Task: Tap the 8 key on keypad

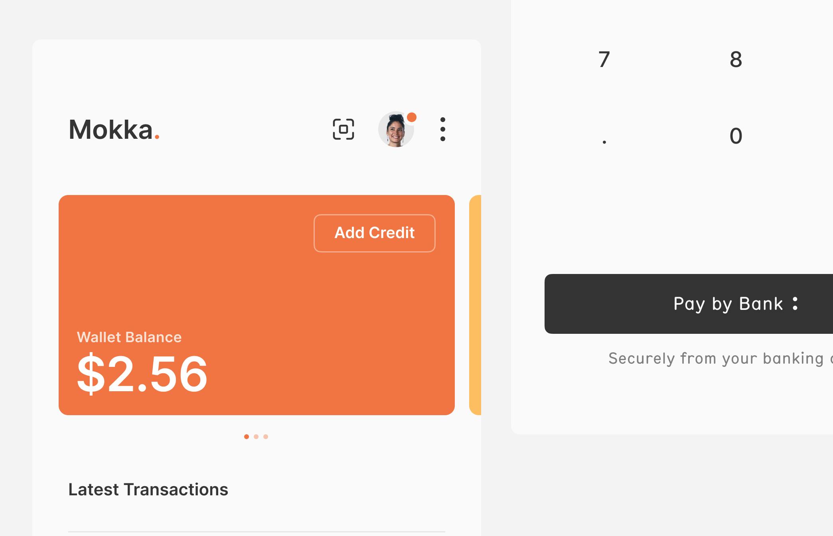Action: point(736,59)
